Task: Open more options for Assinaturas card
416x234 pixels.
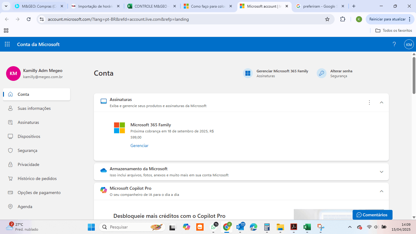Action: [369, 103]
